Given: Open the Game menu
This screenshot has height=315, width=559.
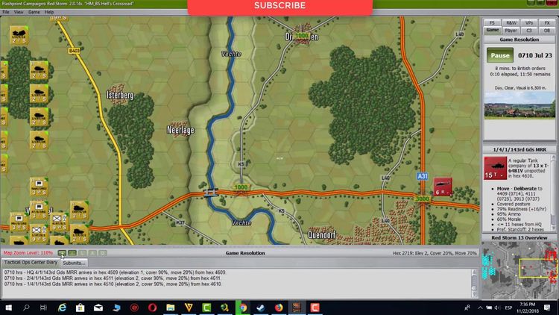Looking at the screenshot, I should 34,12.
